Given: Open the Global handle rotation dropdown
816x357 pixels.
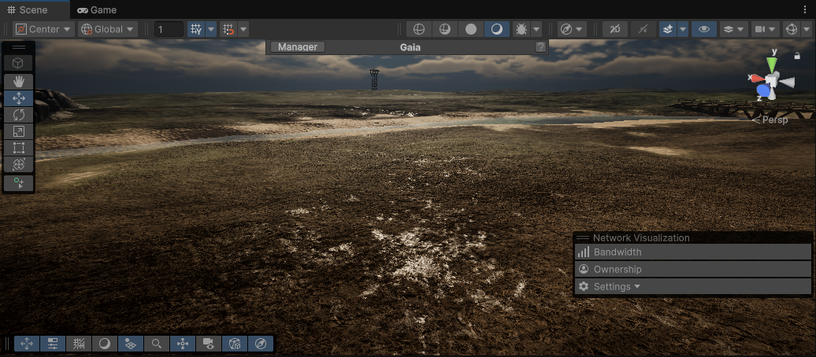Looking at the screenshot, I should point(108,29).
